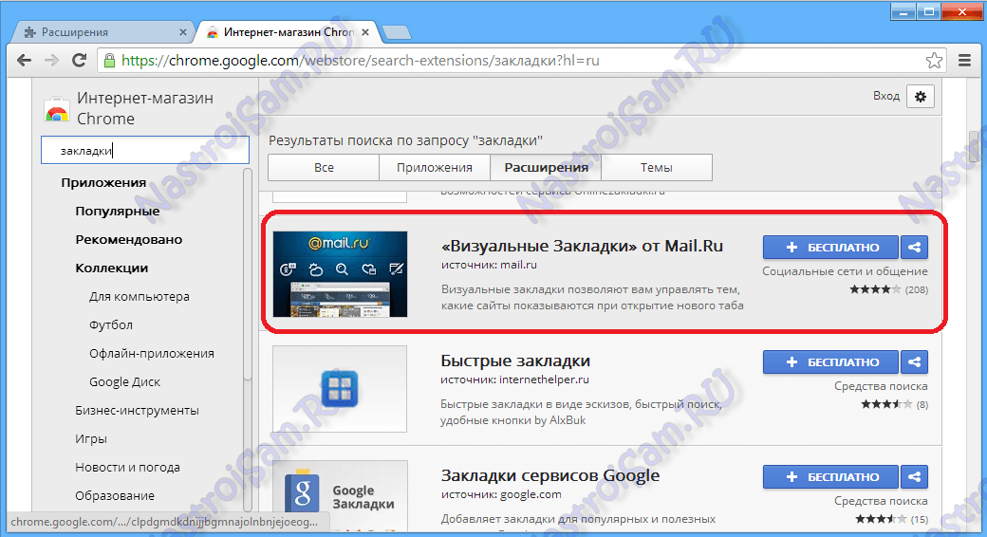Install Быстрые закладки with БЕСПЛАТНО button

pos(830,362)
